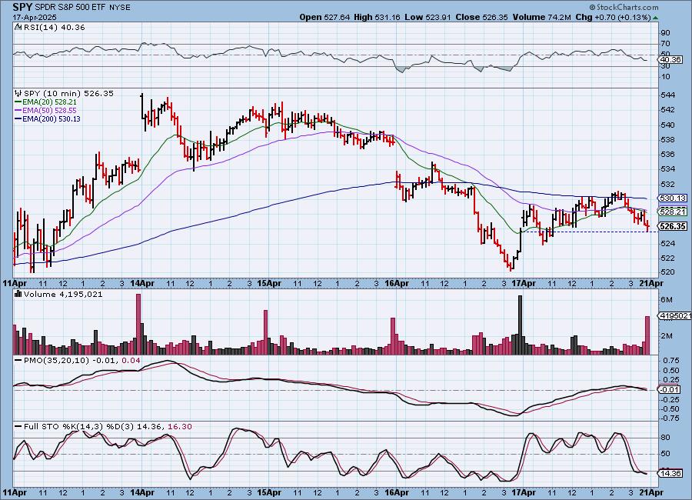Screen dimensions: 692x500
Task: Click the bold 526.35 price axis tag
Action: (673, 227)
